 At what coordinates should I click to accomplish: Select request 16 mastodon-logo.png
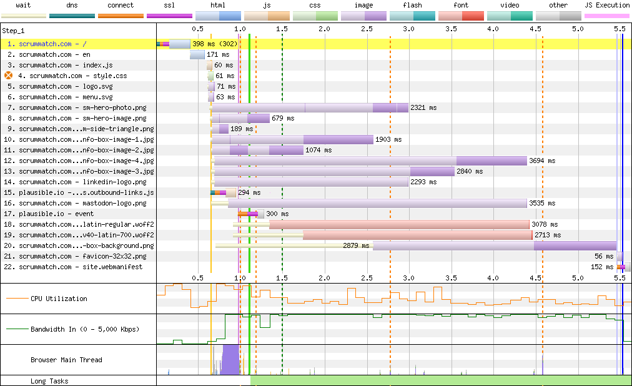pyautogui.click(x=76, y=203)
